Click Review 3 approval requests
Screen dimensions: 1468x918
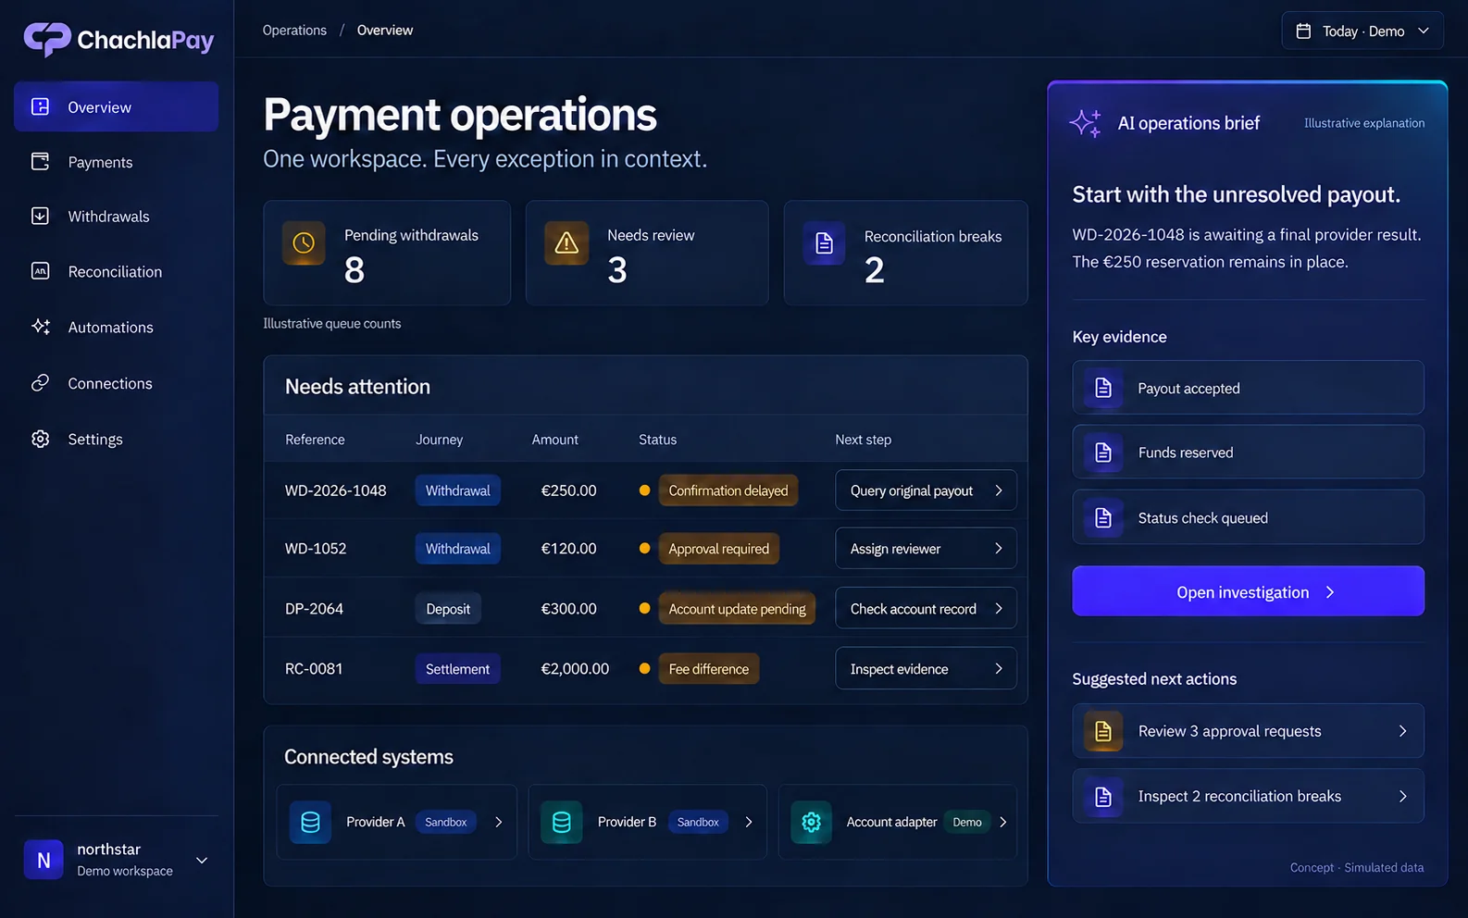point(1248,731)
